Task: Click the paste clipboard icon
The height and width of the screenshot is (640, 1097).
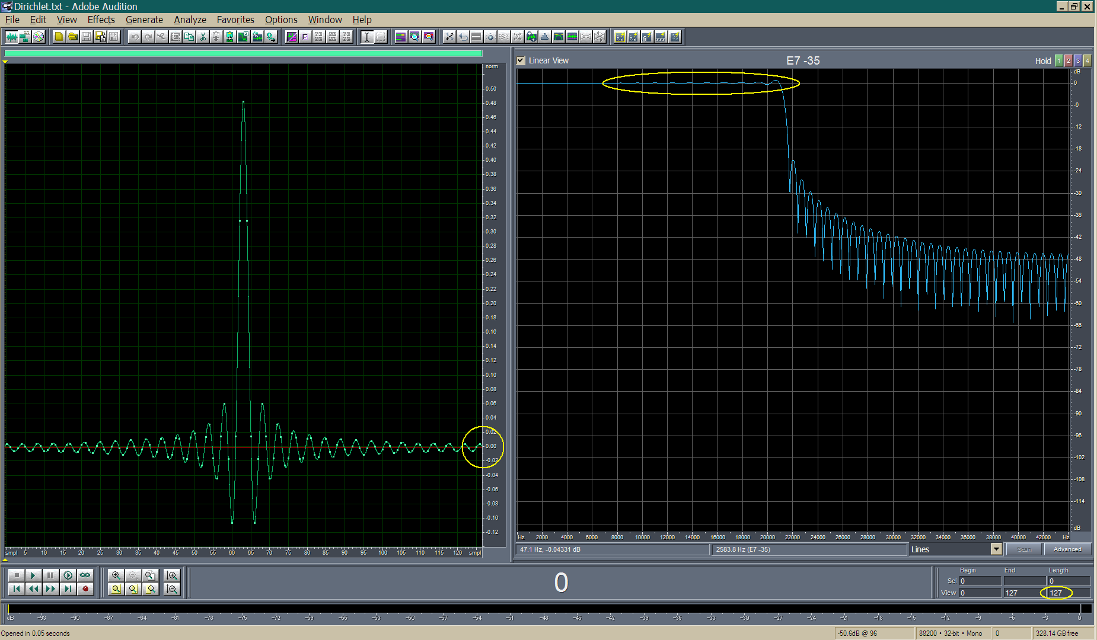Action: [216, 37]
